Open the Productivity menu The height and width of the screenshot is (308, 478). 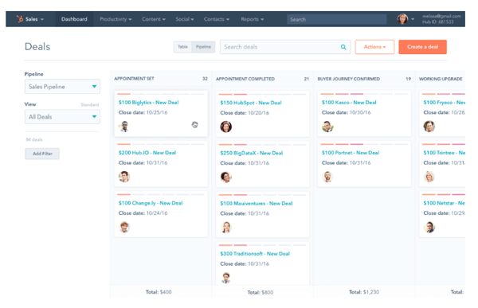(116, 19)
